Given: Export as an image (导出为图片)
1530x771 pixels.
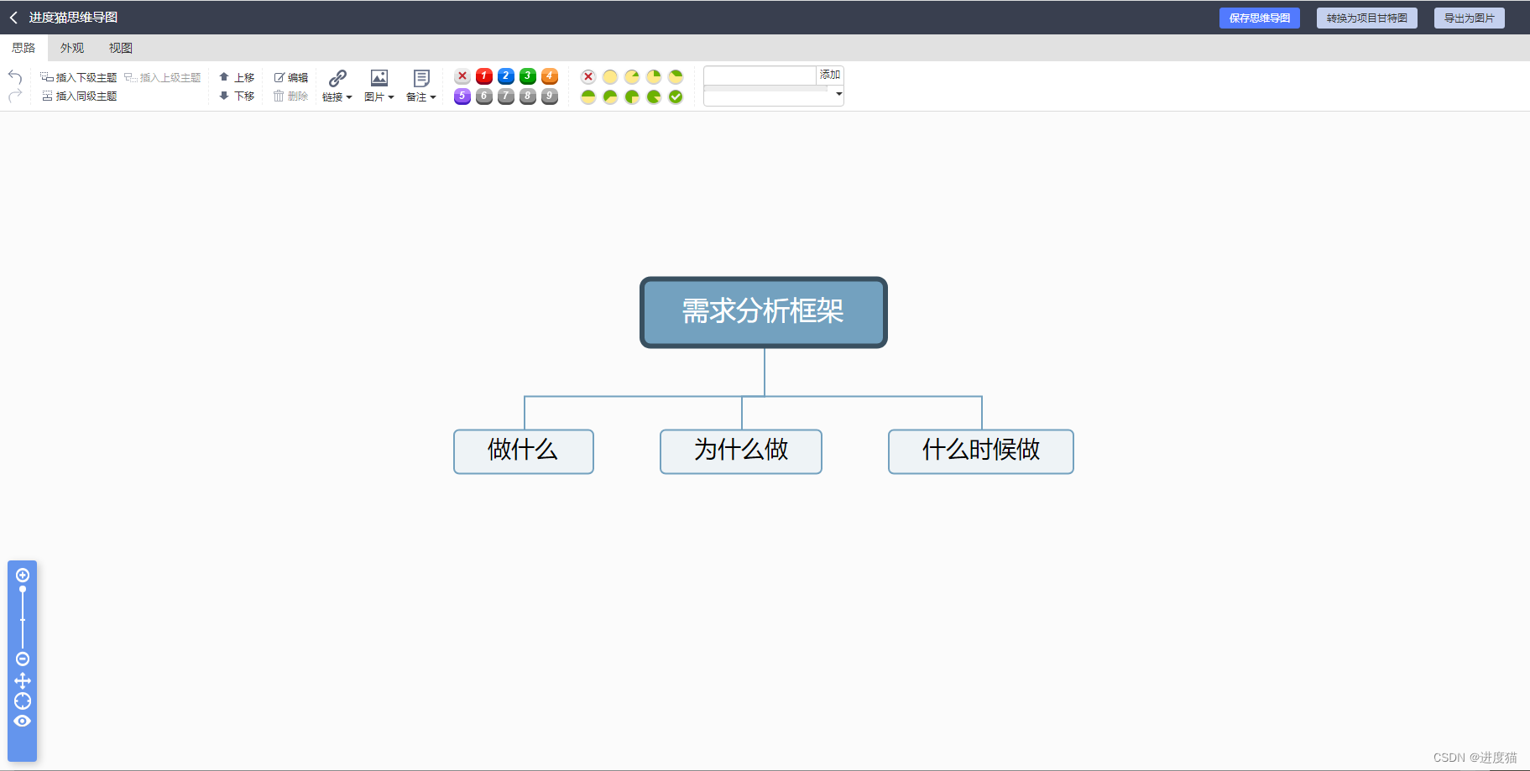Looking at the screenshot, I should (1470, 18).
